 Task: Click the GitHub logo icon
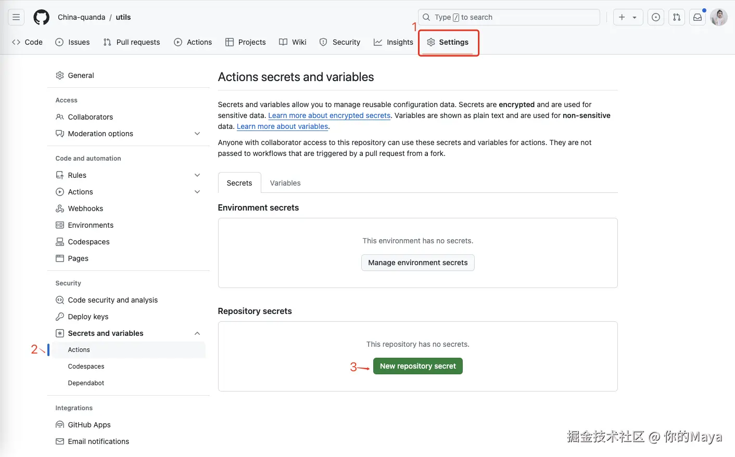[x=42, y=17]
